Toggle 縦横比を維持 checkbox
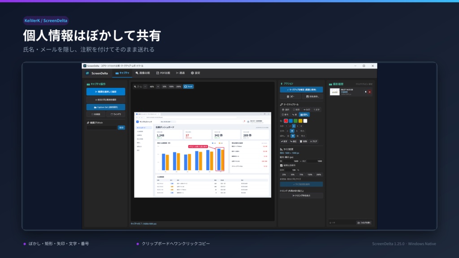This screenshot has height=258, width=459. point(281,166)
